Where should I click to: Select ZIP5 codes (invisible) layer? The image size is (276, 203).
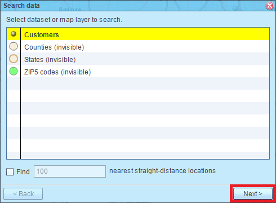[x=138, y=71]
